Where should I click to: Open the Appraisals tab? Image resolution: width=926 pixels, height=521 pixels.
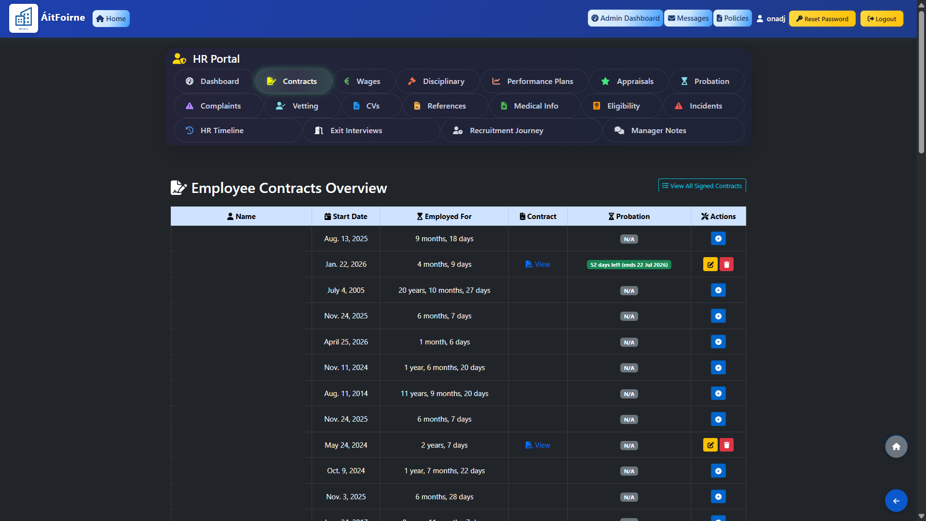629,81
